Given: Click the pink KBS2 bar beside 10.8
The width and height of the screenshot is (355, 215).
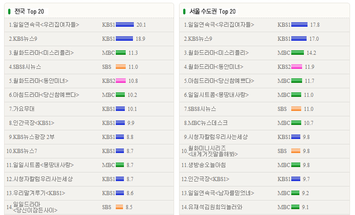Looking at the screenshot, I should tap(121, 81).
